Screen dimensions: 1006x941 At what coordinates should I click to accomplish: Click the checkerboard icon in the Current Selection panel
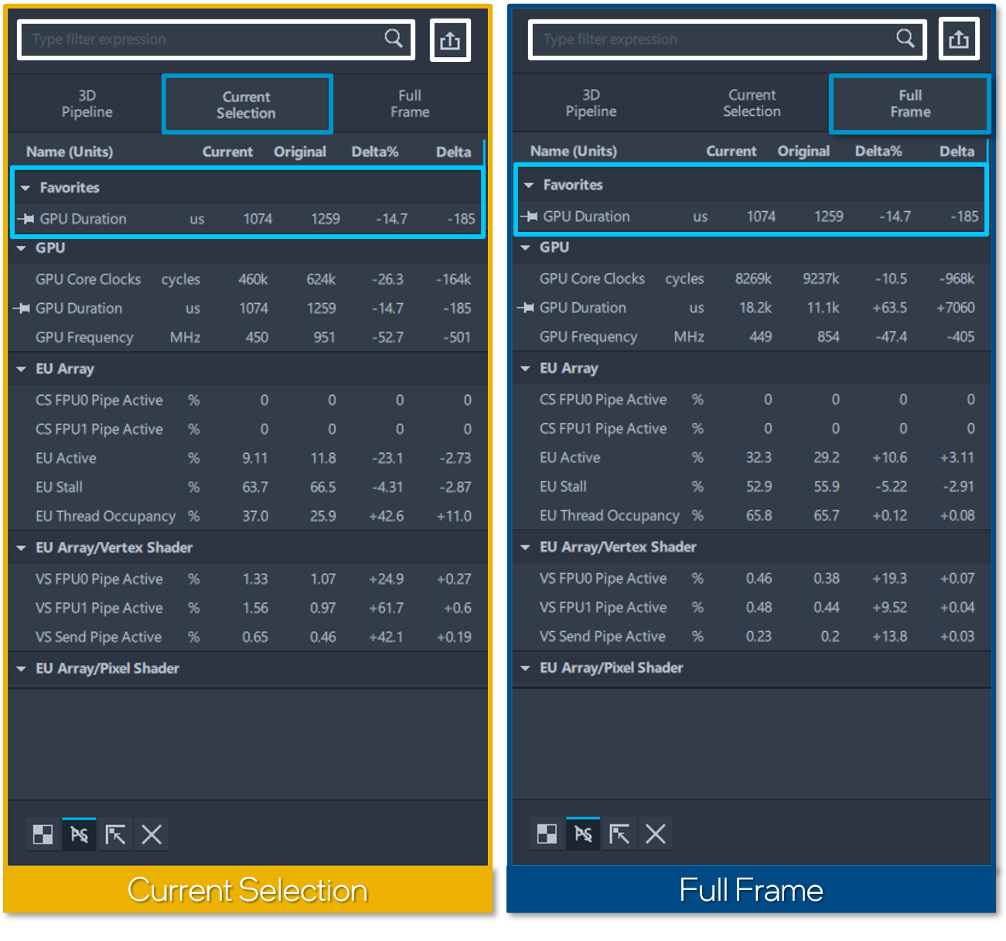coord(43,834)
